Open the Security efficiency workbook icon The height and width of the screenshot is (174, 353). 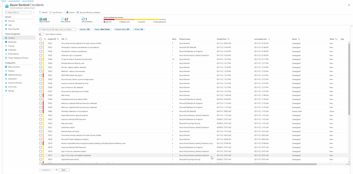tap(78, 13)
